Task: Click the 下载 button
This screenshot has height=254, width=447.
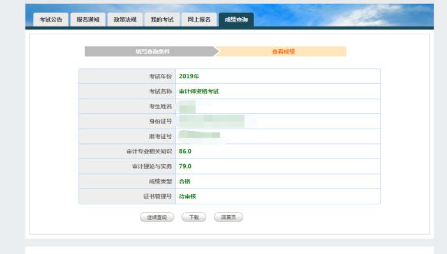Action: click(194, 217)
